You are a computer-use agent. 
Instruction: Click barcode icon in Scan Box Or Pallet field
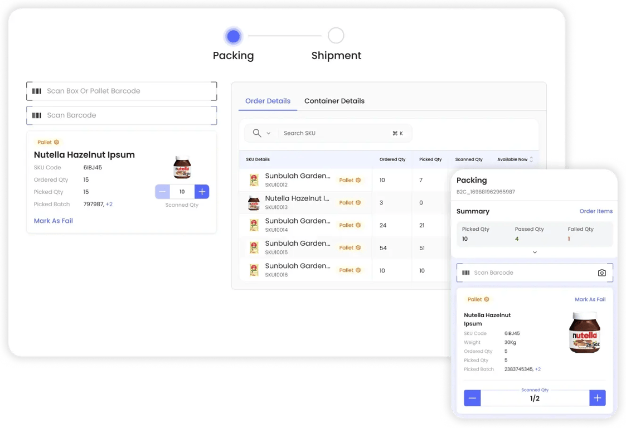pyautogui.click(x=37, y=91)
